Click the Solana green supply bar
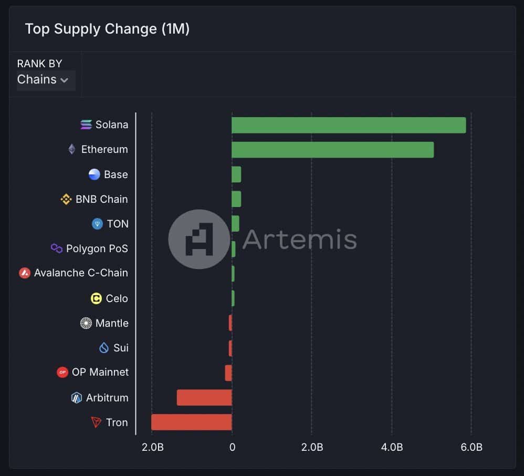This screenshot has height=476, width=524. (x=349, y=125)
